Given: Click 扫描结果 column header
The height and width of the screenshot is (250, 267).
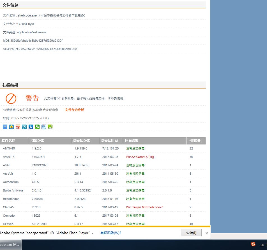Looking at the screenshot, I should pyautogui.click(x=155, y=141).
